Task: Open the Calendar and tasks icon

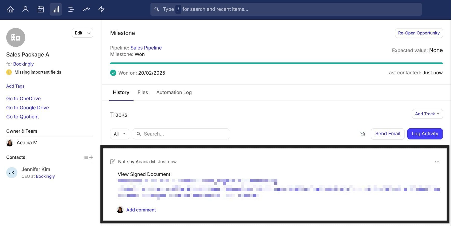Action: (x=41, y=9)
